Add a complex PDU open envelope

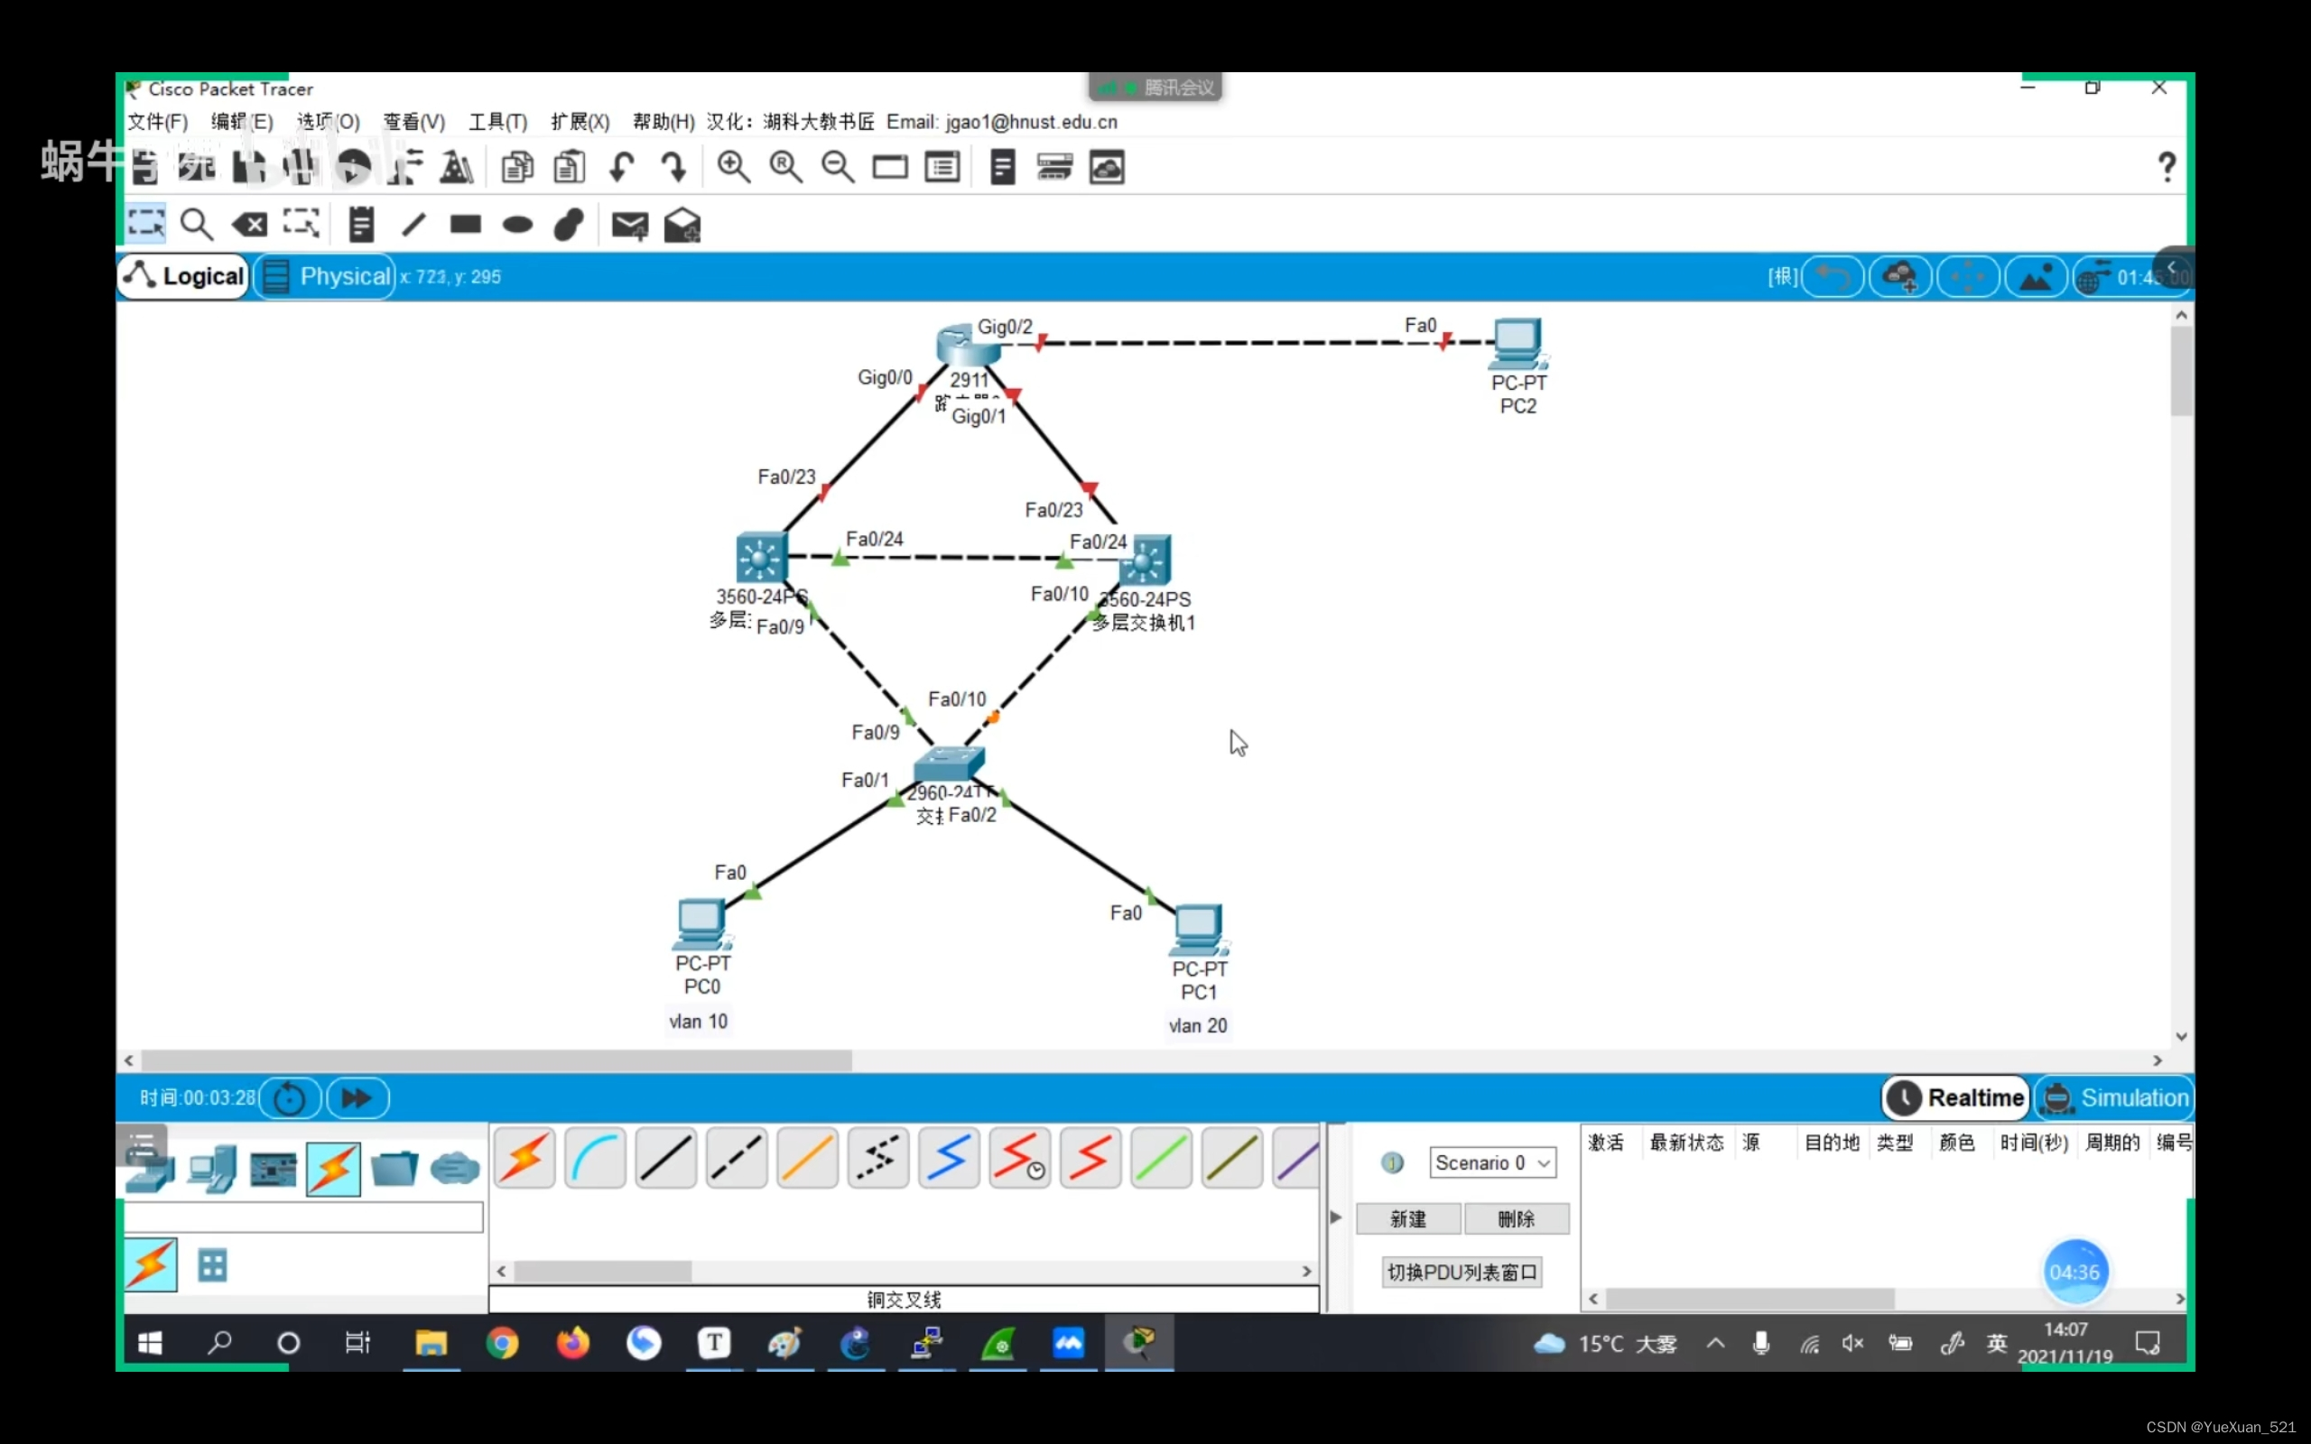(x=682, y=226)
